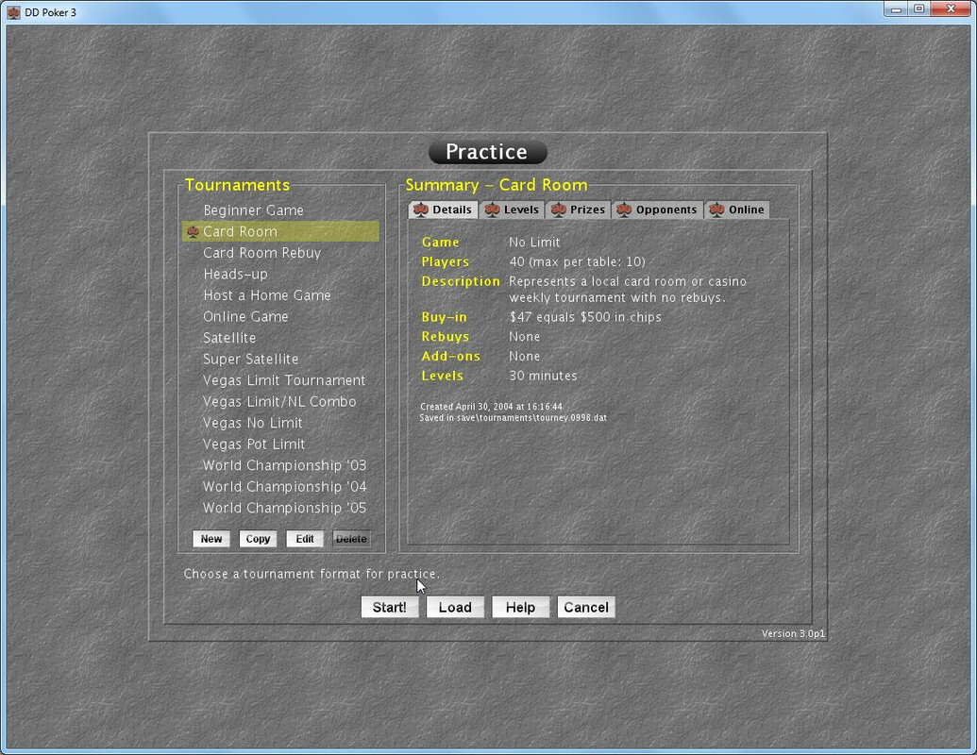Click the 'Summary - Card Room' heading
977x755 pixels.
pos(496,185)
